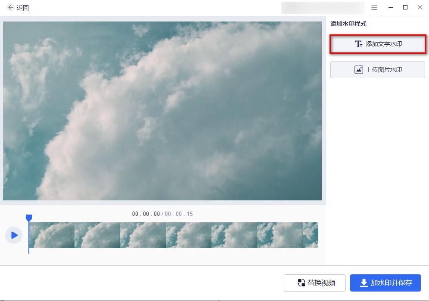Upload an image watermark (上传图片水印)

378,70
